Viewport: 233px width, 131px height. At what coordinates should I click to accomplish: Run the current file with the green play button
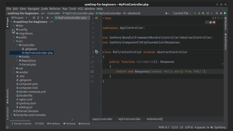point(195,13)
